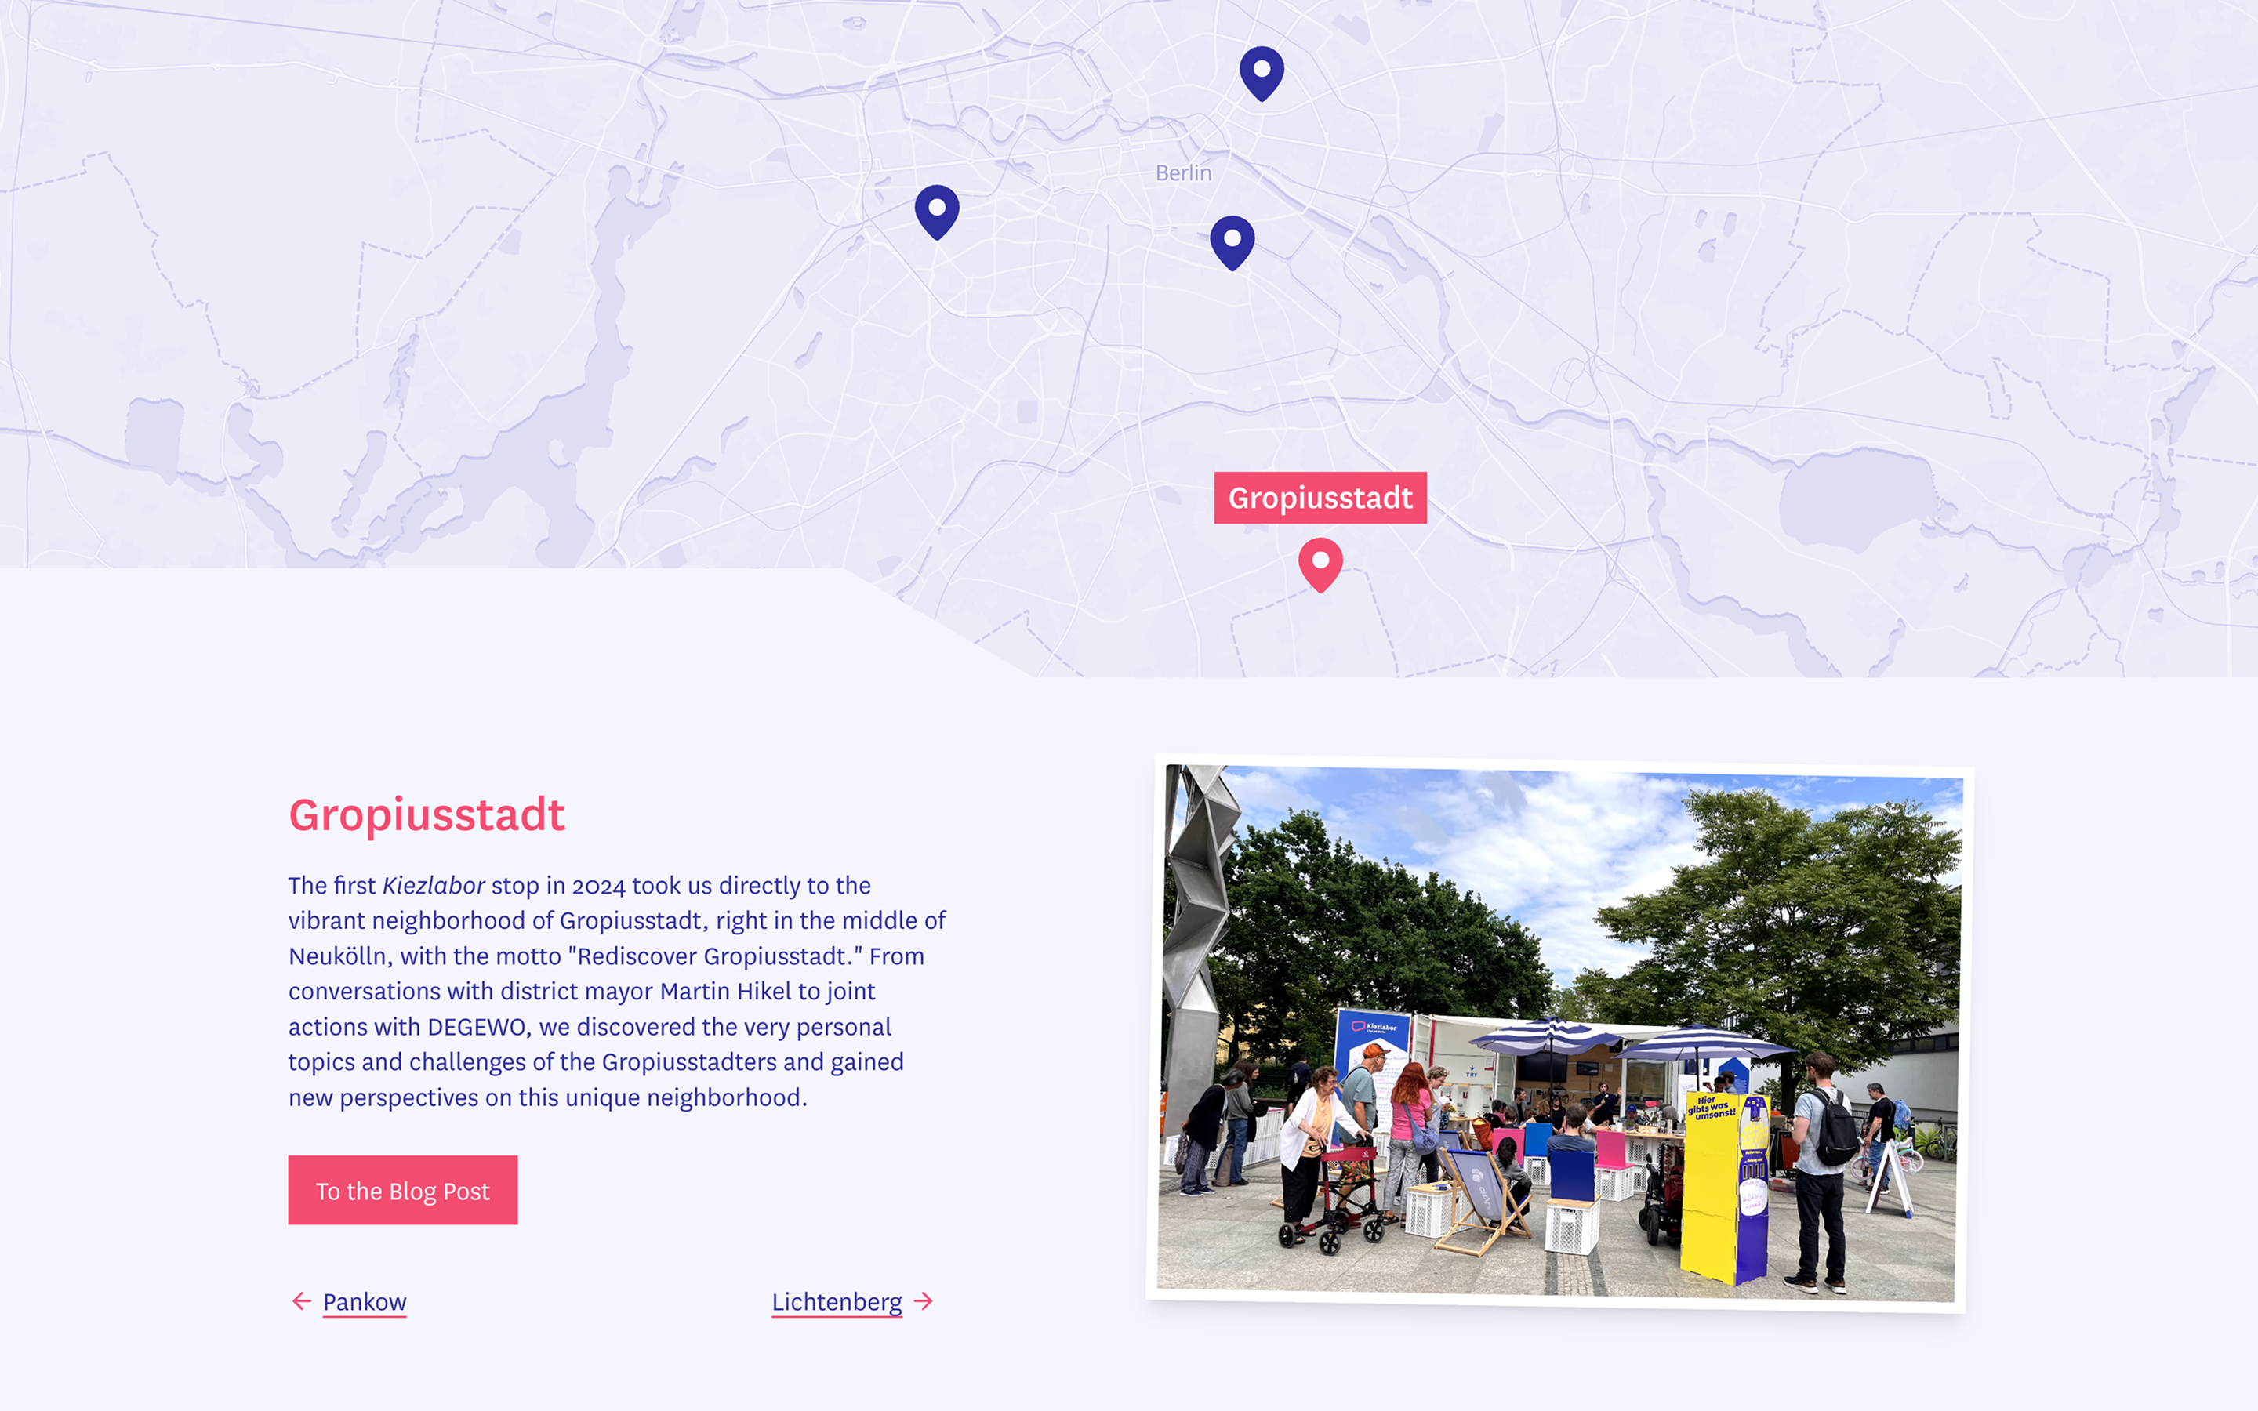Click the paragraph starting 'The first Kiezlabor stop'

click(617, 991)
